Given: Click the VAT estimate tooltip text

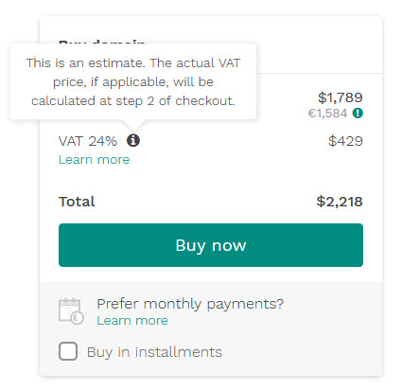Looking at the screenshot, I should pos(133,82).
